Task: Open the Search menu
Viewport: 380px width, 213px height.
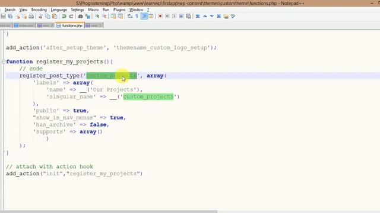Action: [10, 9]
